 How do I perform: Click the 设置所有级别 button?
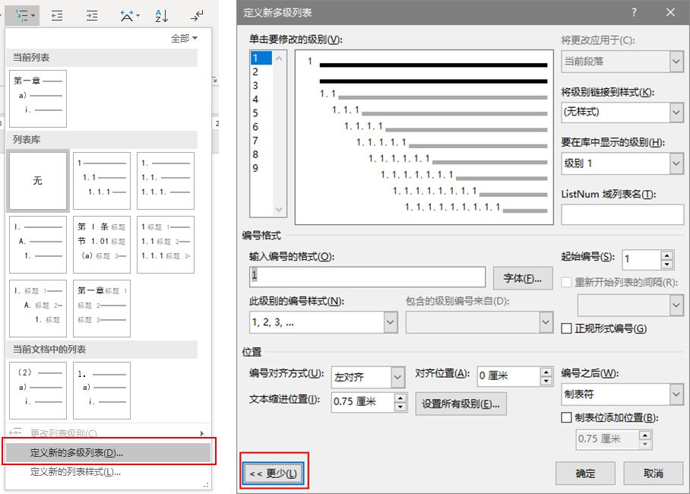point(461,404)
